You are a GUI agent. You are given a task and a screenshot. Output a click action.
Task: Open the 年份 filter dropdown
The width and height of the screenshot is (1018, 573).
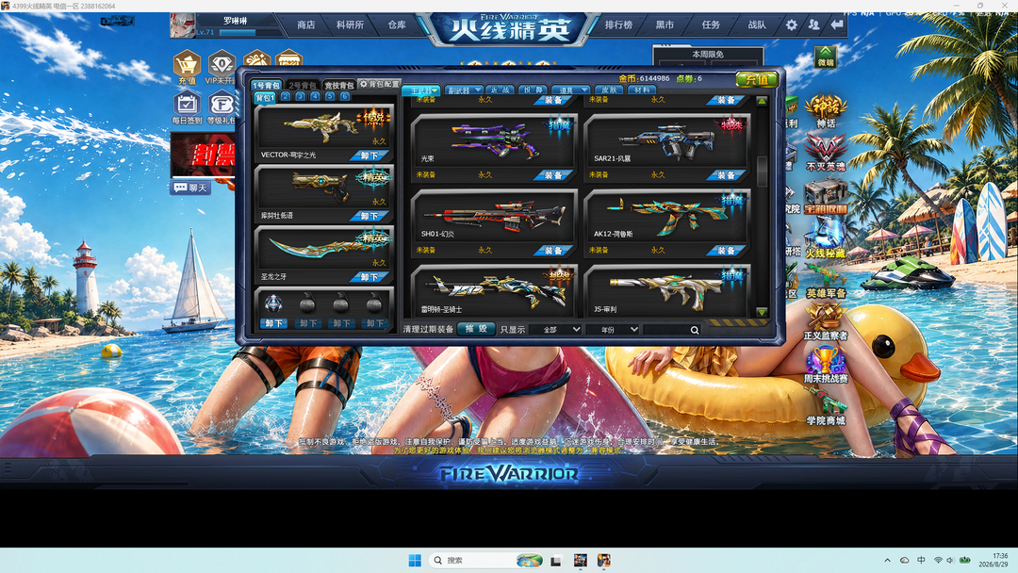[x=613, y=330]
